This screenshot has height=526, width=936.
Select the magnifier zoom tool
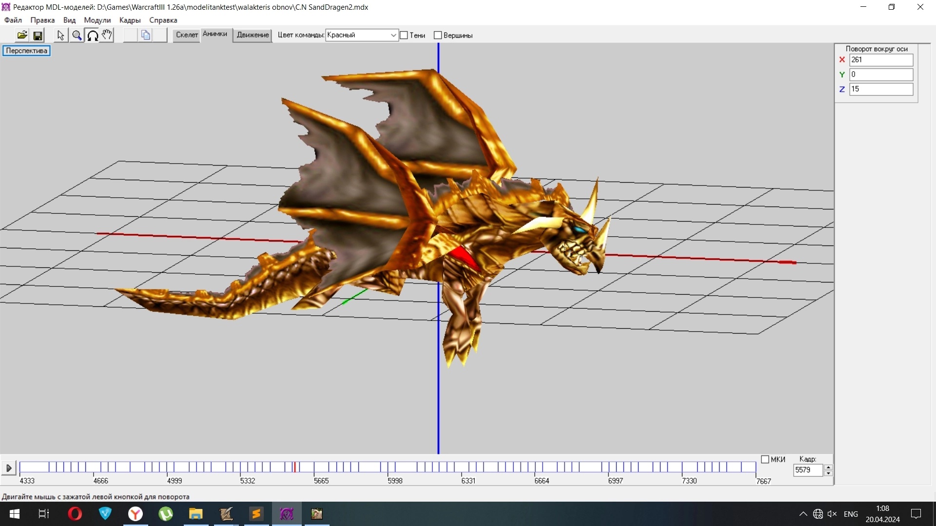tap(77, 35)
